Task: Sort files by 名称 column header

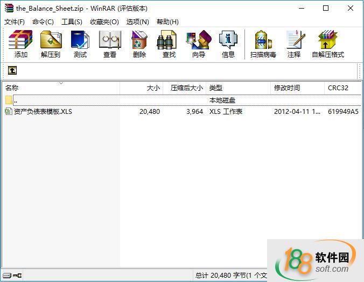Action: click(12, 88)
